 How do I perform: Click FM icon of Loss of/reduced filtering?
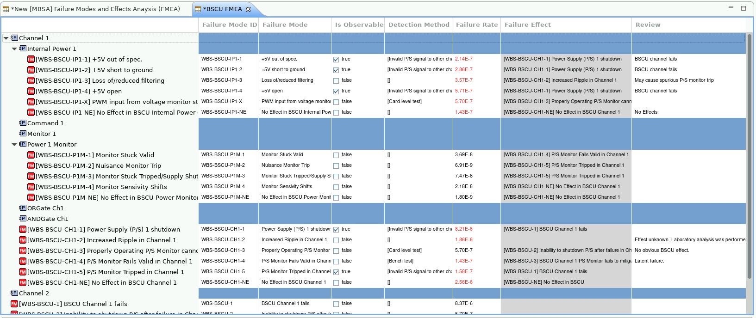31,80
